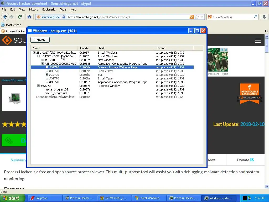
Task: Sort by the Text column header
Action: (x=125, y=48)
